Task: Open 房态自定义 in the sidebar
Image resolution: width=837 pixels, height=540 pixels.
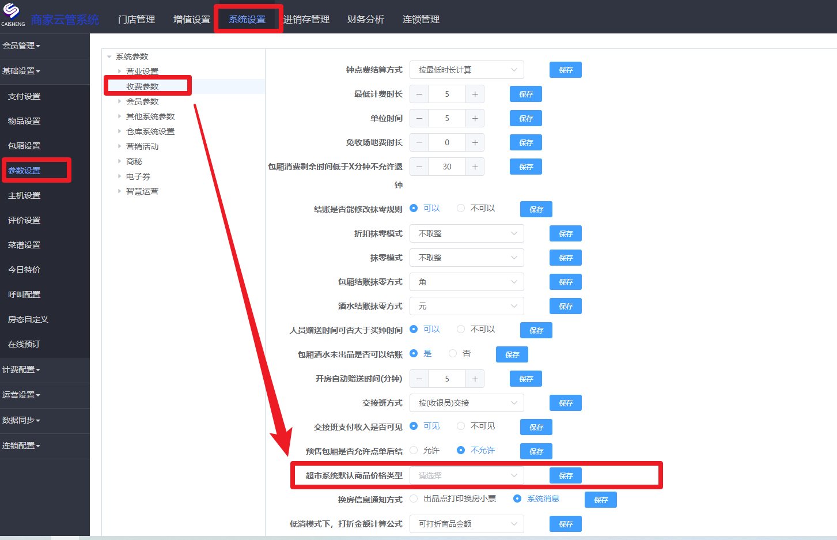Action: click(x=28, y=319)
